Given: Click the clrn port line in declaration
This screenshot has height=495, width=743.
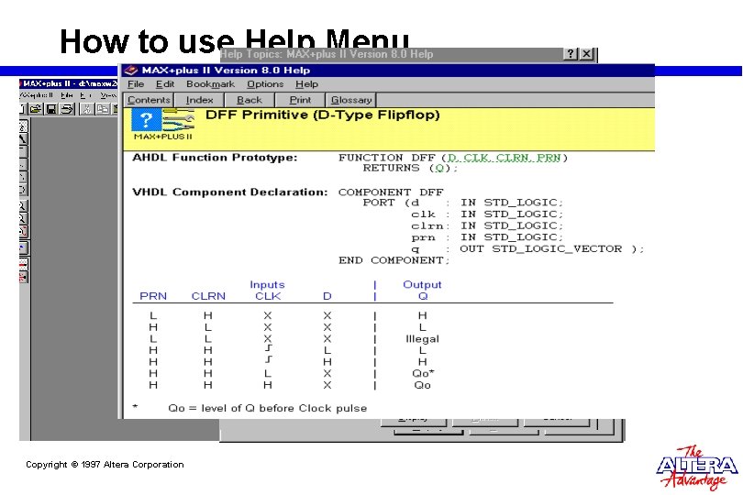Looking at the screenshot, I should [487, 225].
